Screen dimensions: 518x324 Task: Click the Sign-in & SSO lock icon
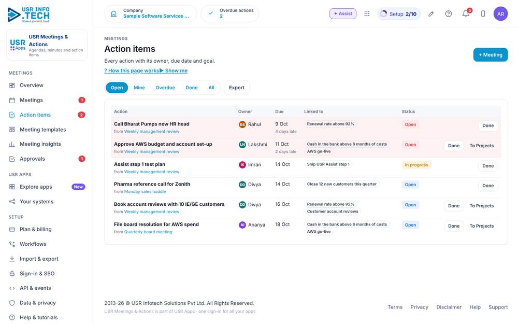[x=12, y=273]
